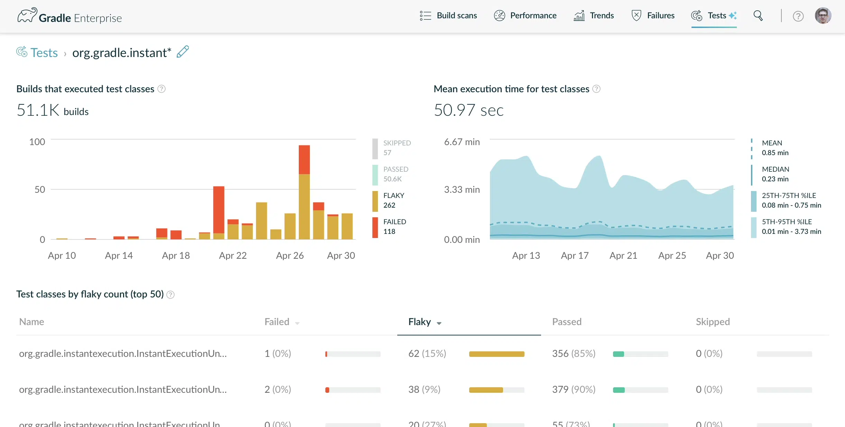Screen dimensions: 845x427
Task: Click the tallest bar in builds chart
Action: point(304,192)
